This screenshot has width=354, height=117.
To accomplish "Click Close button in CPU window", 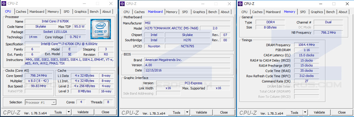I will pos(105,112).
